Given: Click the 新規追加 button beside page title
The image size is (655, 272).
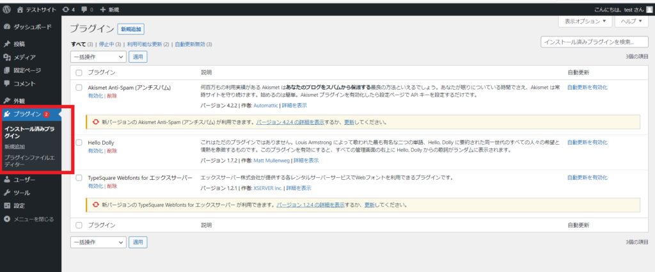Looking at the screenshot, I should (x=131, y=29).
